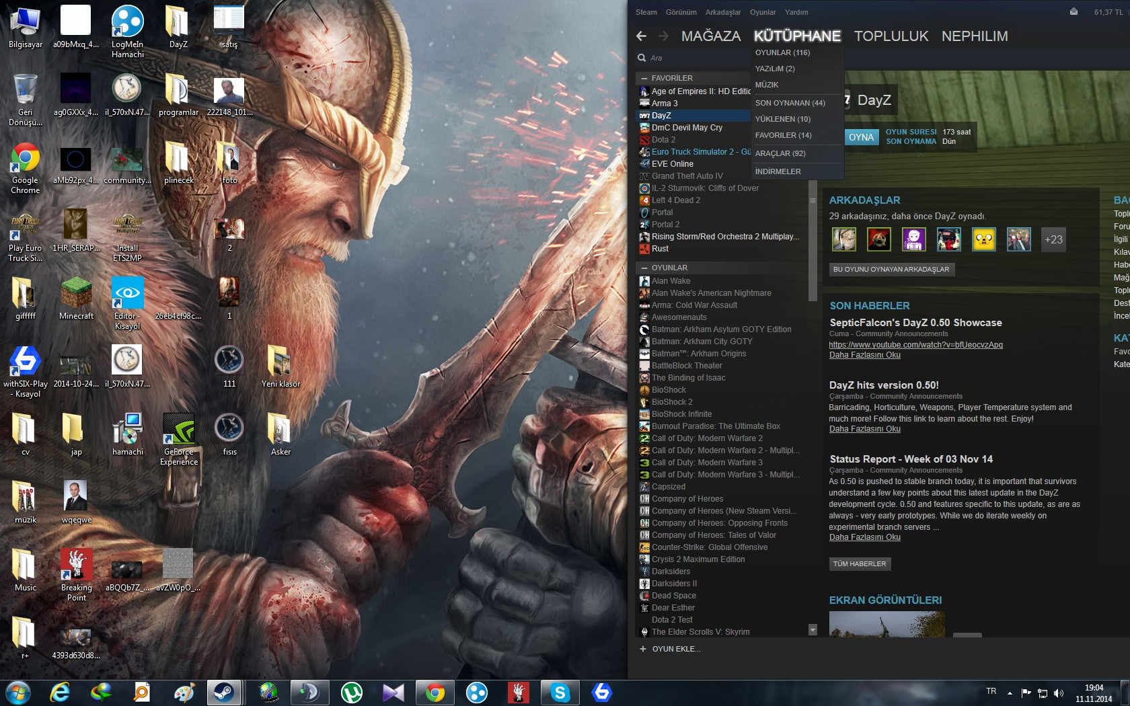Select the Minecraft desktop icon
The height and width of the screenshot is (706, 1130).
[77, 299]
